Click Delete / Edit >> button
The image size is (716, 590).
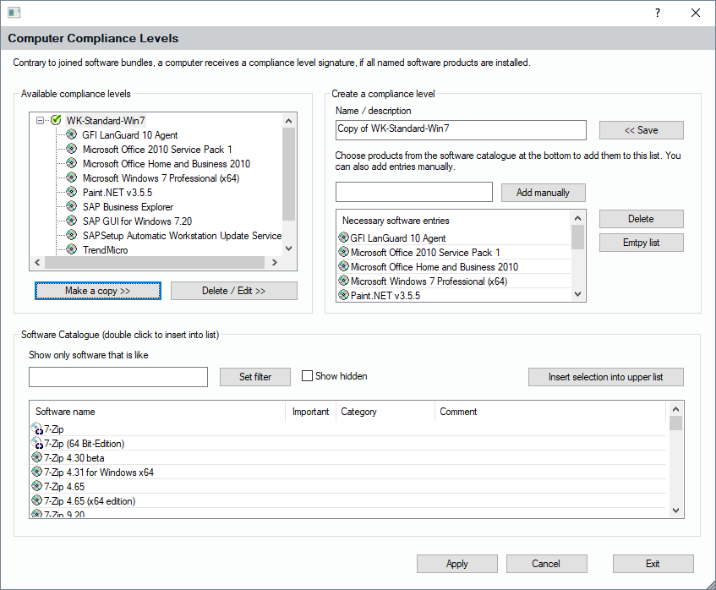[234, 291]
